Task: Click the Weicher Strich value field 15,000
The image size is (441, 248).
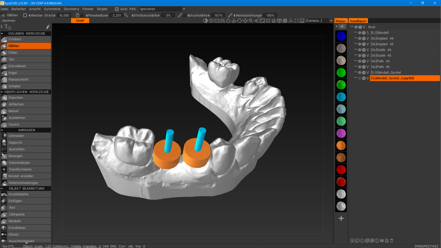Action: tap(64, 15)
